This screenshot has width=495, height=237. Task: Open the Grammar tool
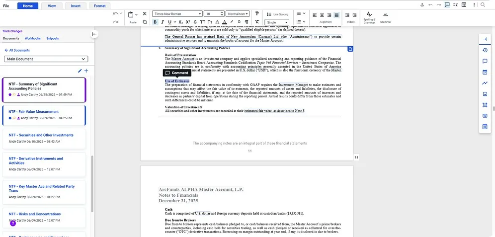tap(386, 18)
